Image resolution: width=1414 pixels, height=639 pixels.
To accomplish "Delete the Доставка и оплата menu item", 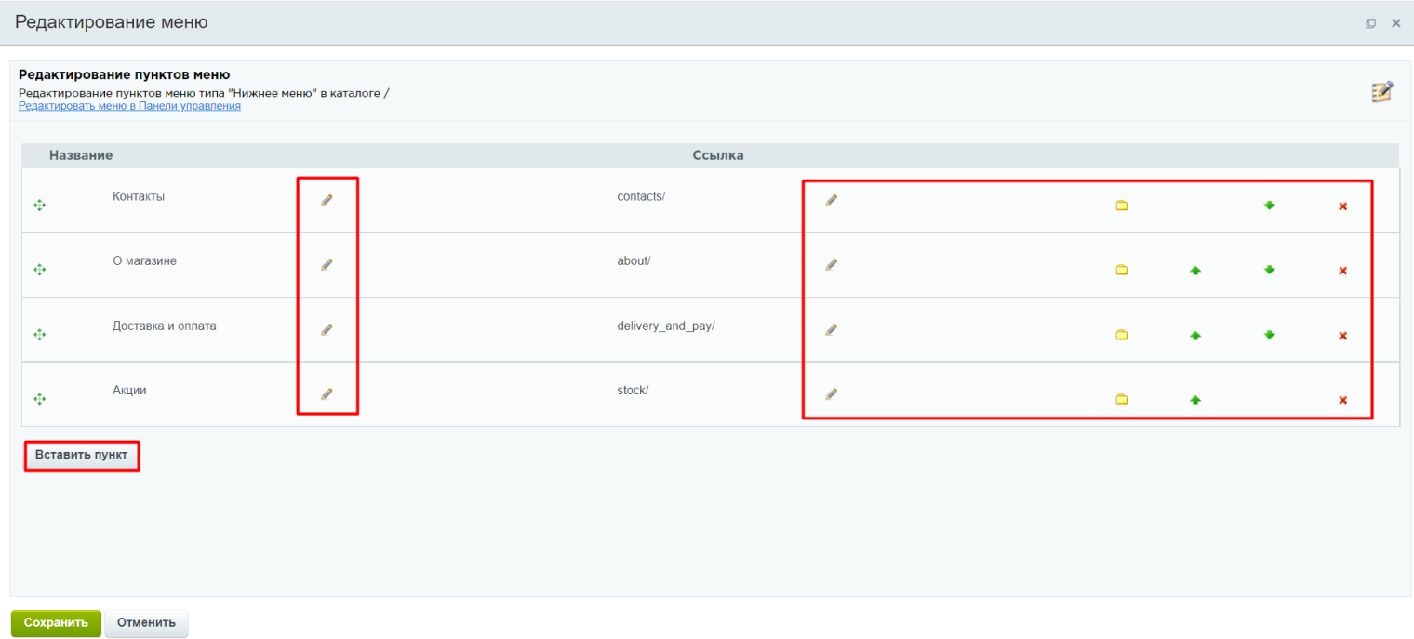I will tap(1342, 336).
